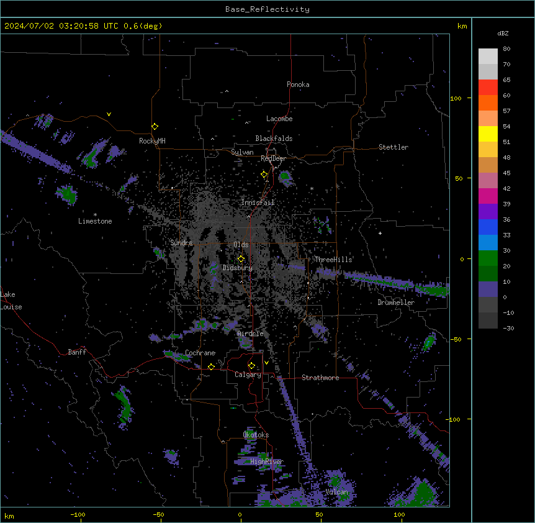This screenshot has width=535, height=523.
Task: Click the 51 dBZ yellow color swatch
Action: point(488,149)
